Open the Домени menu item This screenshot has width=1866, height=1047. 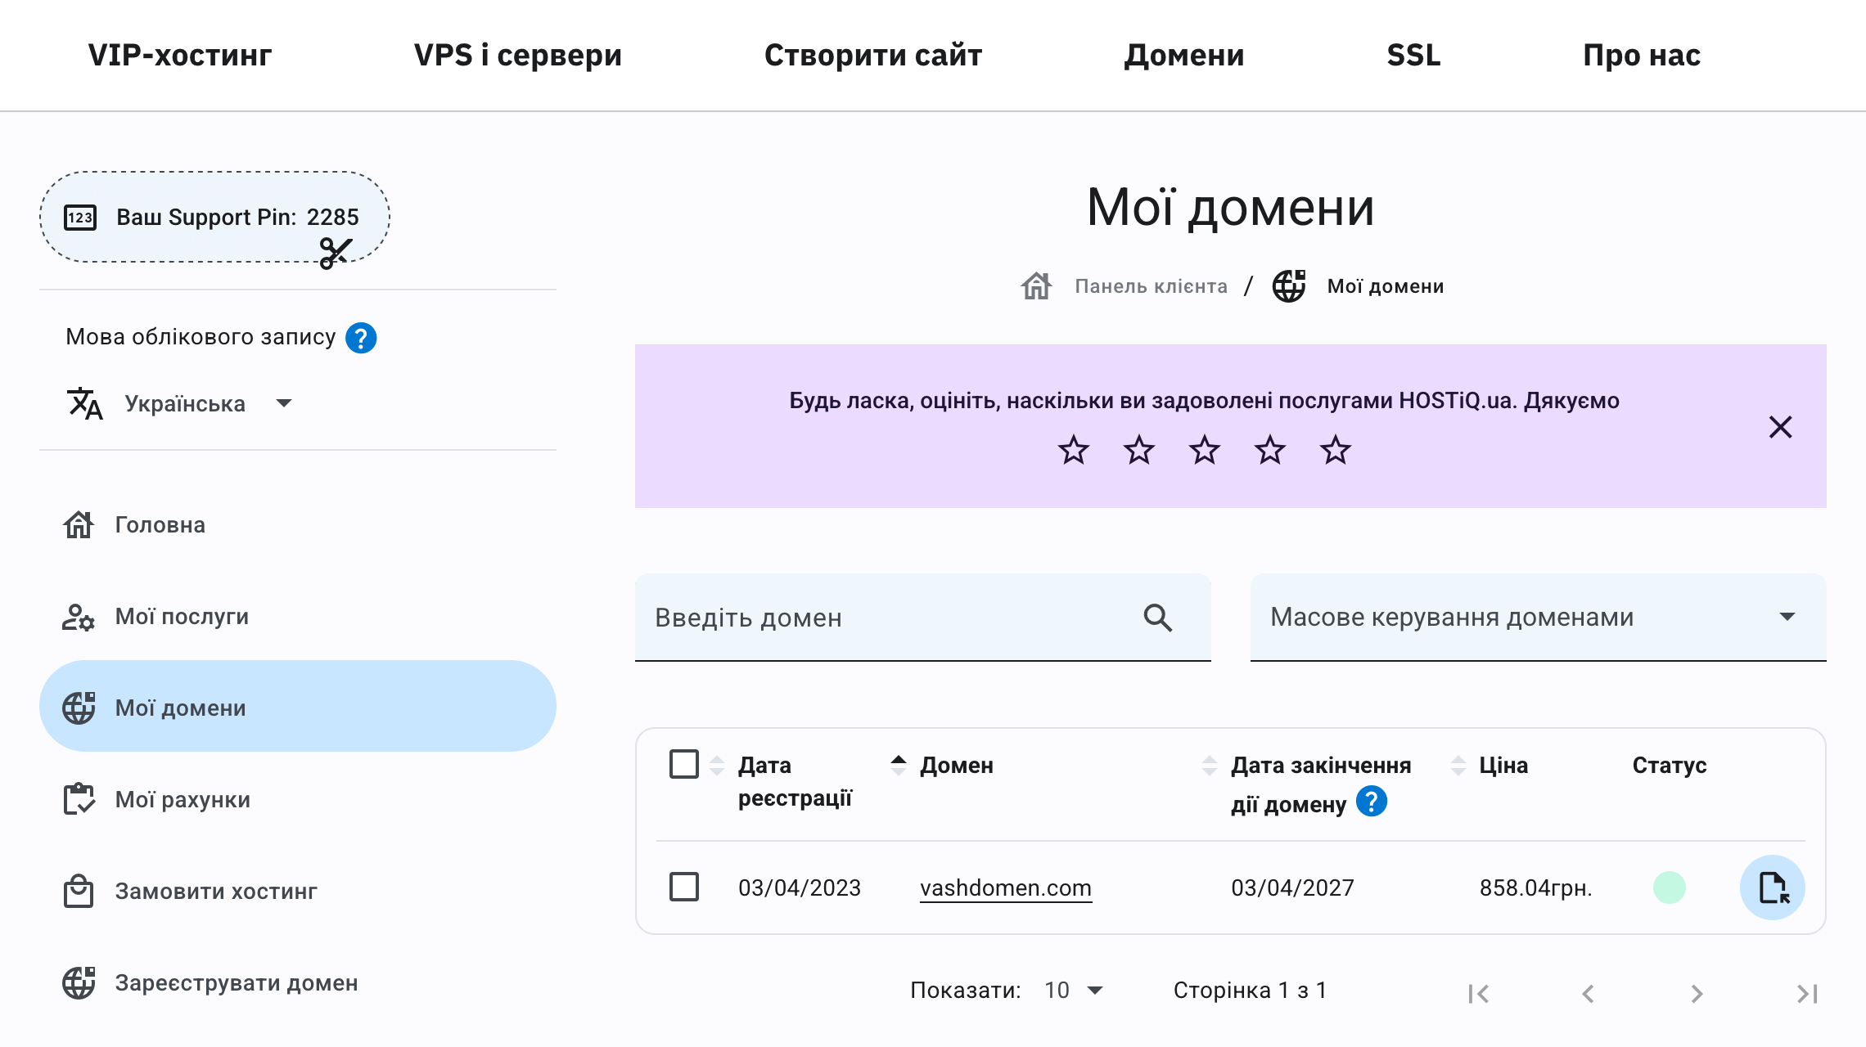pos(1185,55)
